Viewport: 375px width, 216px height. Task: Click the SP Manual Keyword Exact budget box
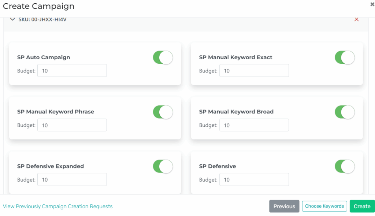254,70
